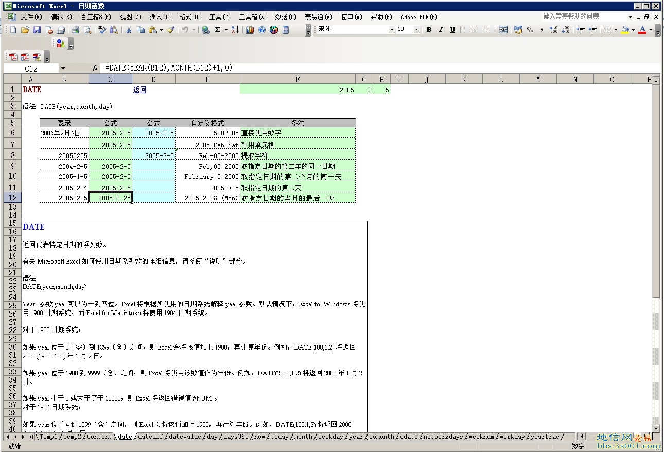Switch to the datedif sheet tab
Viewport: 664px width, 452px height.
coord(150,437)
